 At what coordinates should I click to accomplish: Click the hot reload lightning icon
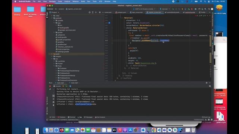63,86
